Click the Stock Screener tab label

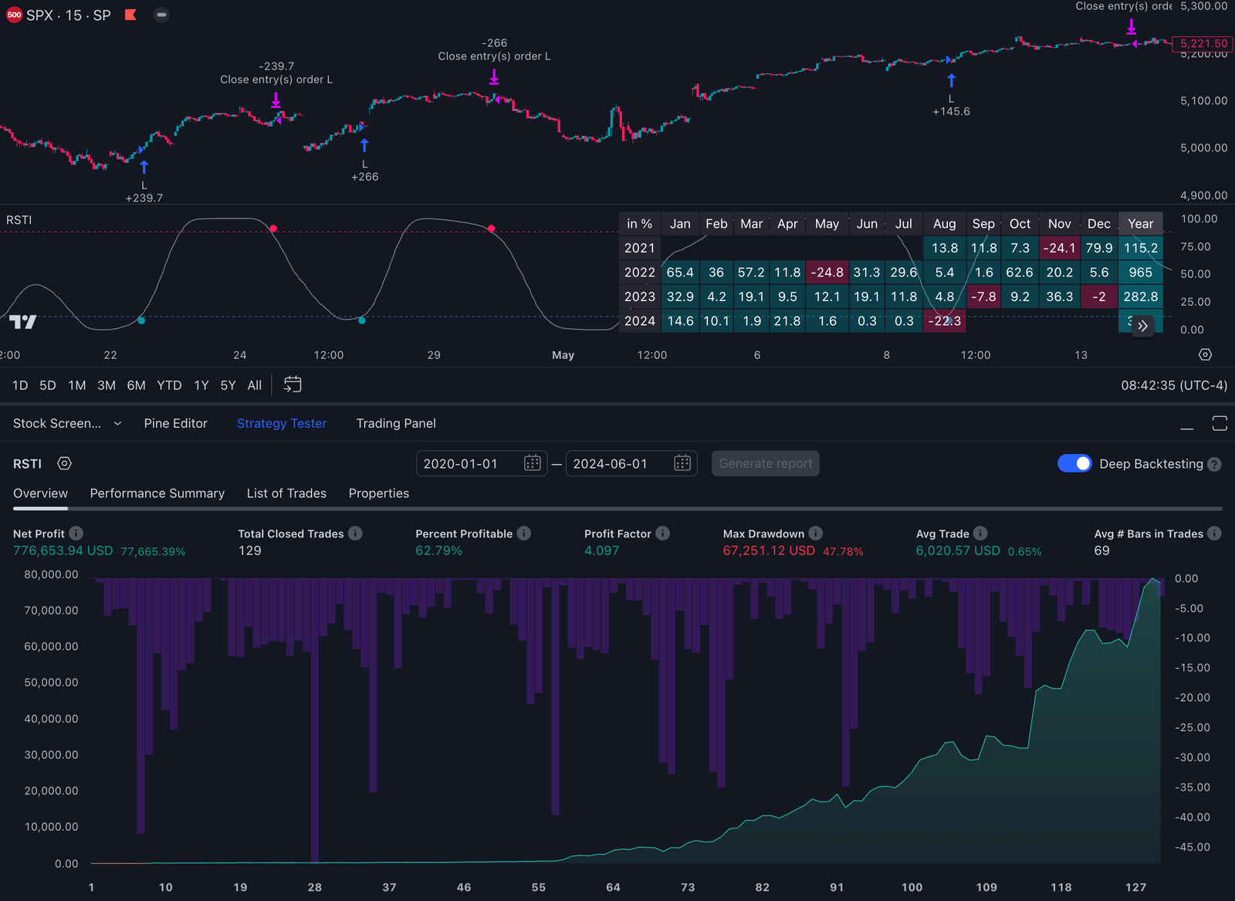click(x=57, y=423)
